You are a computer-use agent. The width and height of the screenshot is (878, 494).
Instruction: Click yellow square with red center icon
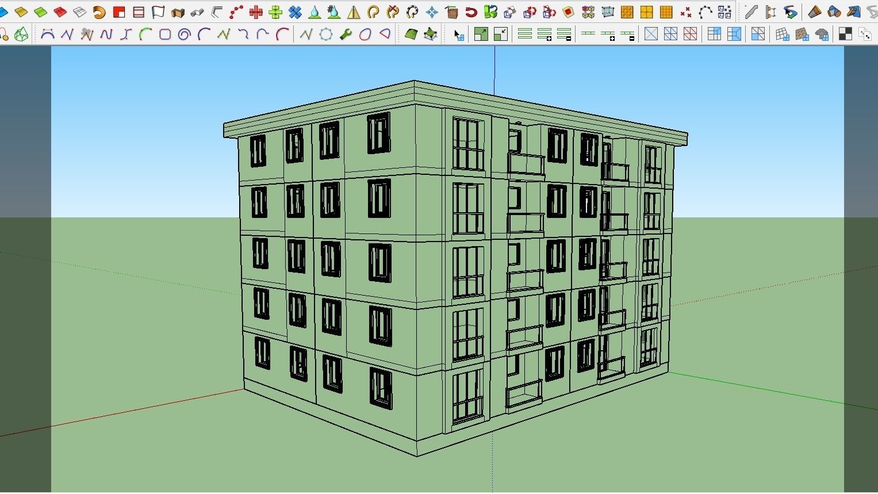click(x=569, y=12)
